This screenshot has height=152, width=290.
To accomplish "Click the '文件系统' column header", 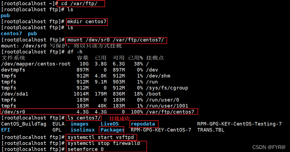I will click(13, 58).
